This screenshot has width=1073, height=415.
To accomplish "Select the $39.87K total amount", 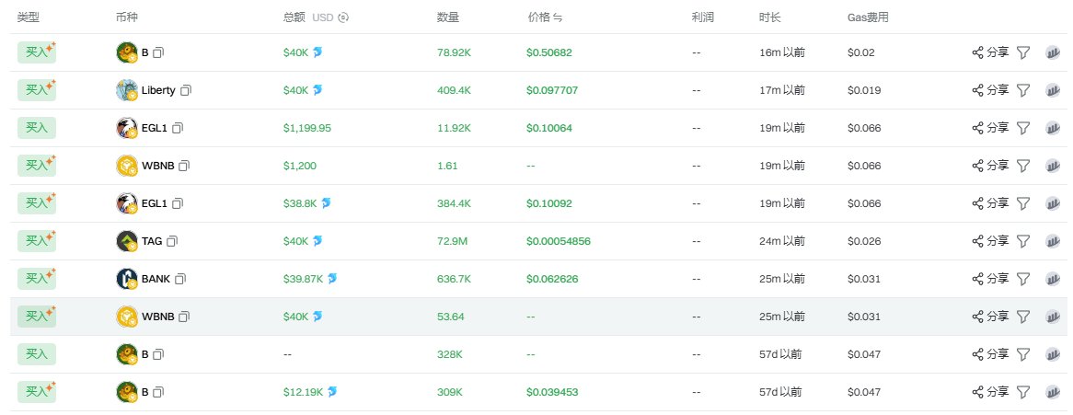I will point(303,279).
